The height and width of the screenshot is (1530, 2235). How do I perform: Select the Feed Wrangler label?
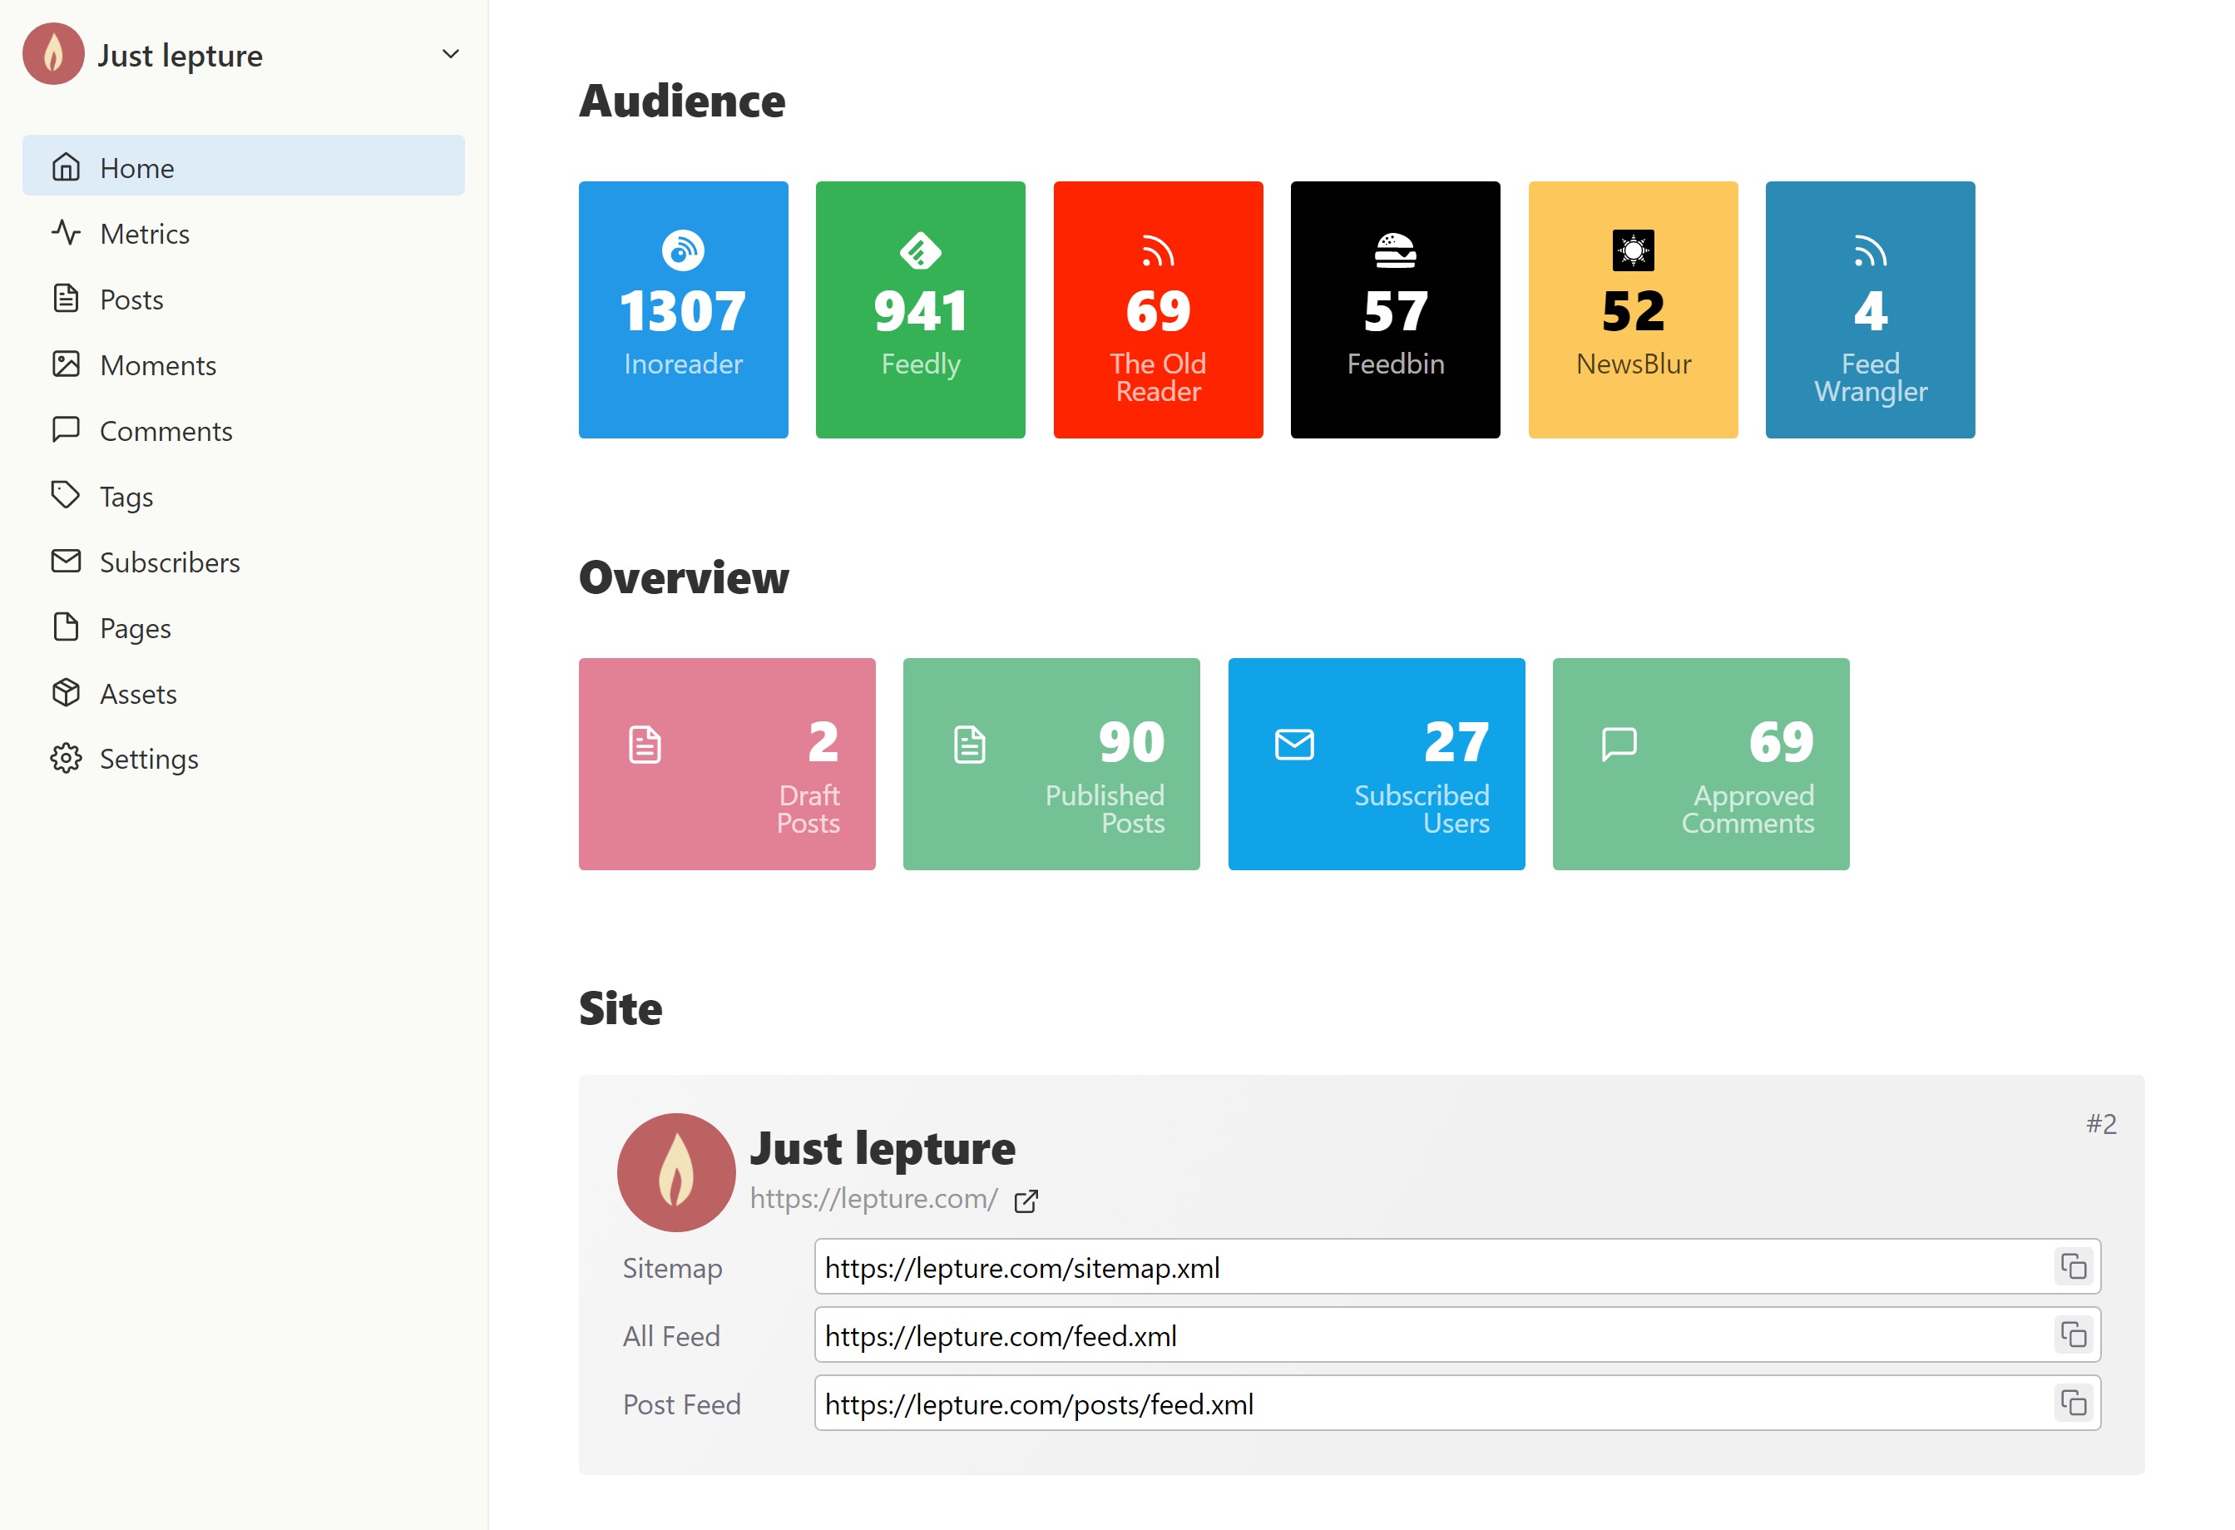[x=1871, y=378]
